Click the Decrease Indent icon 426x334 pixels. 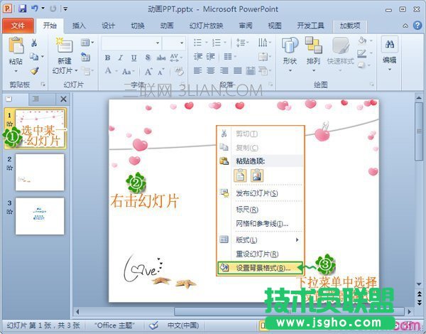pos(198,57)
